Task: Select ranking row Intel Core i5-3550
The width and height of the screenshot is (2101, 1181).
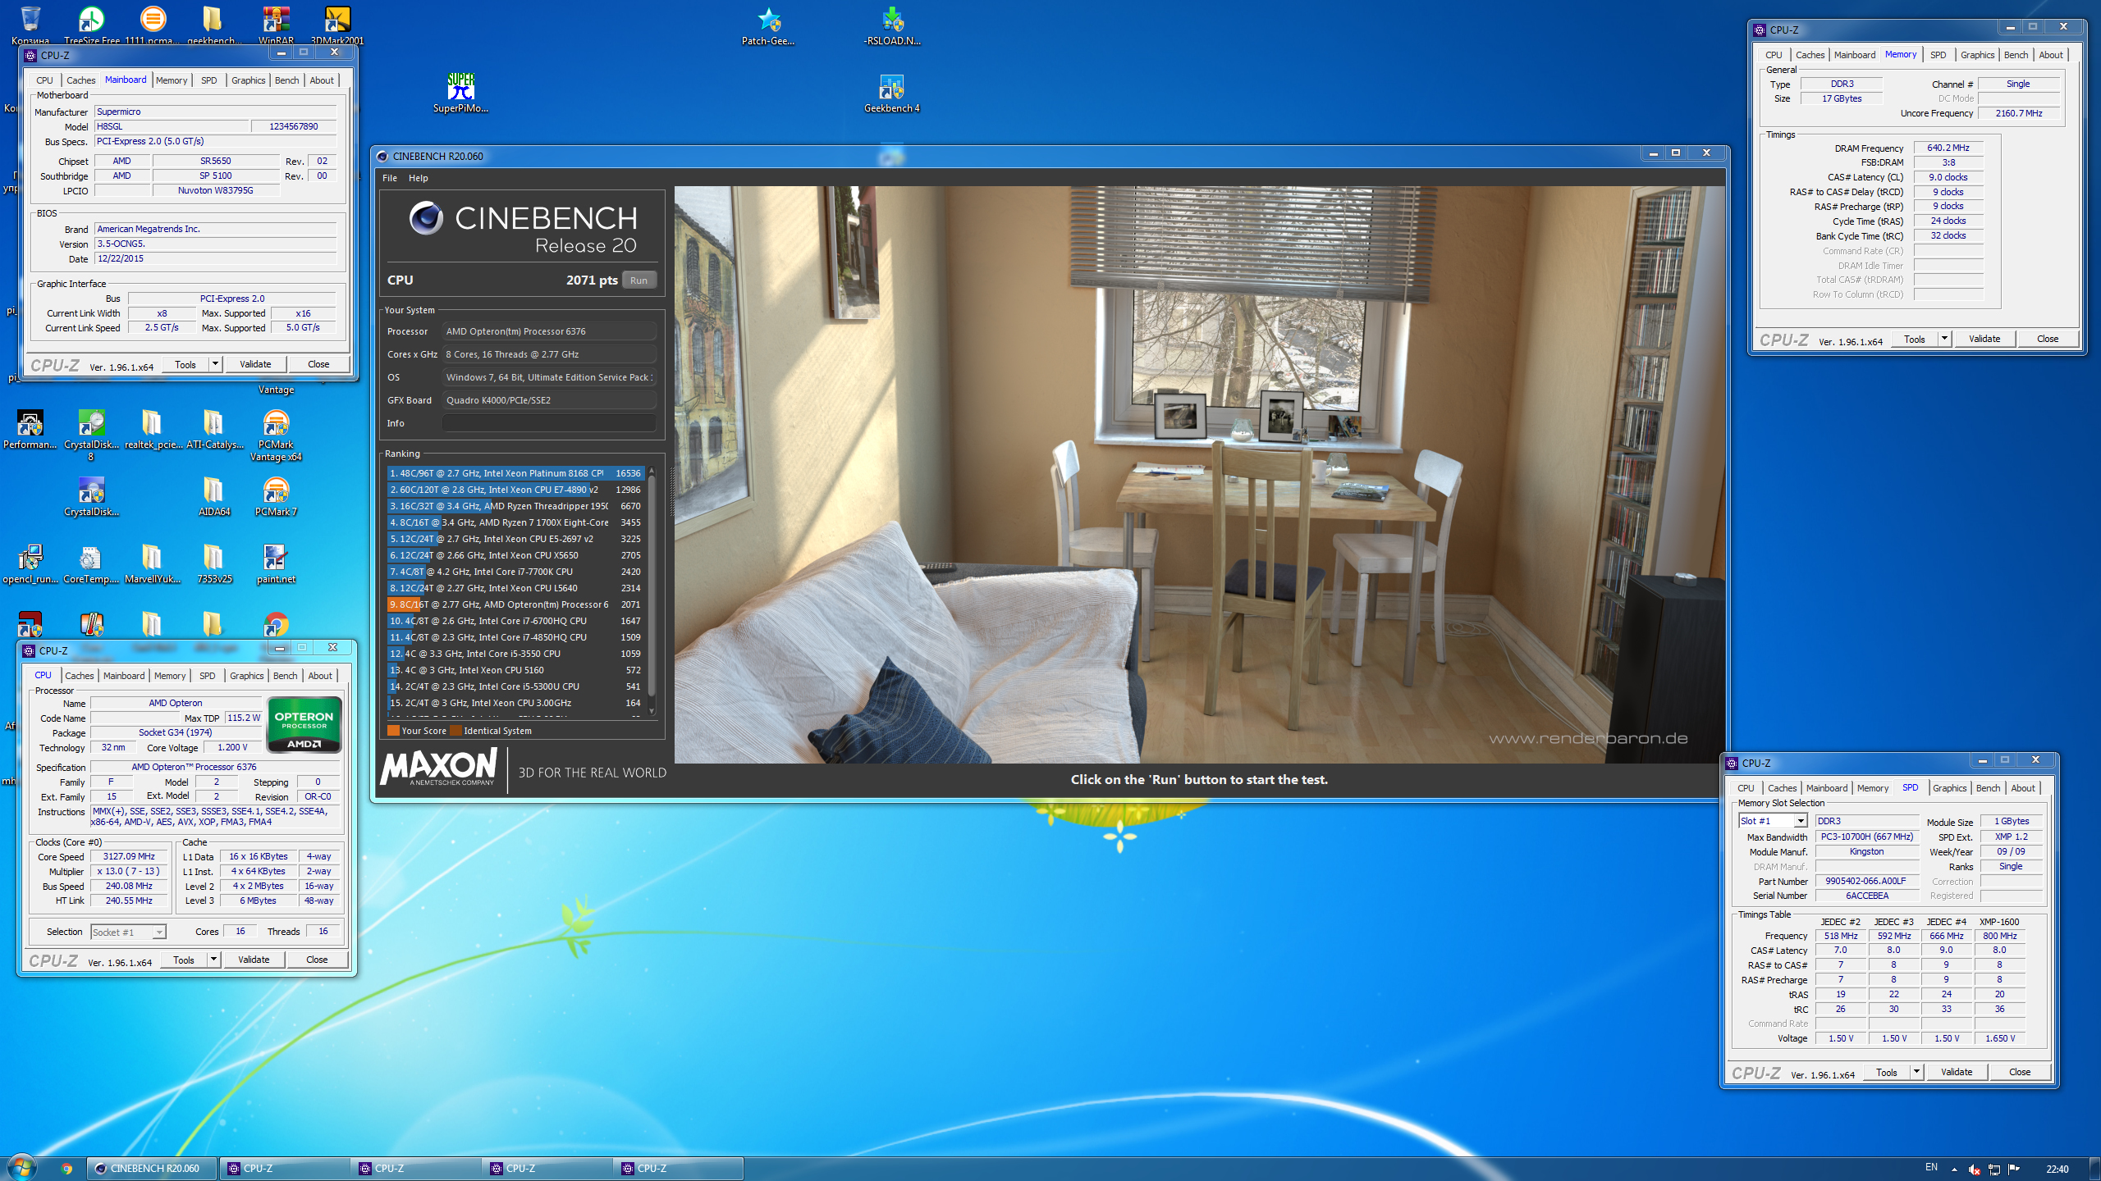Action: coord(515,654)
